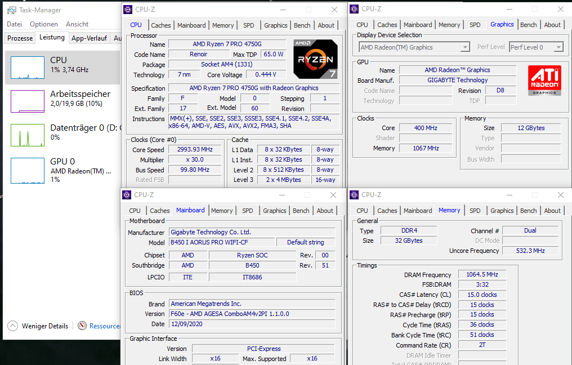Image resolution: width=572 pixels, height=365 pixels.
Task: Select CPU tab in the Mainboard window
Action: (135, 211)
